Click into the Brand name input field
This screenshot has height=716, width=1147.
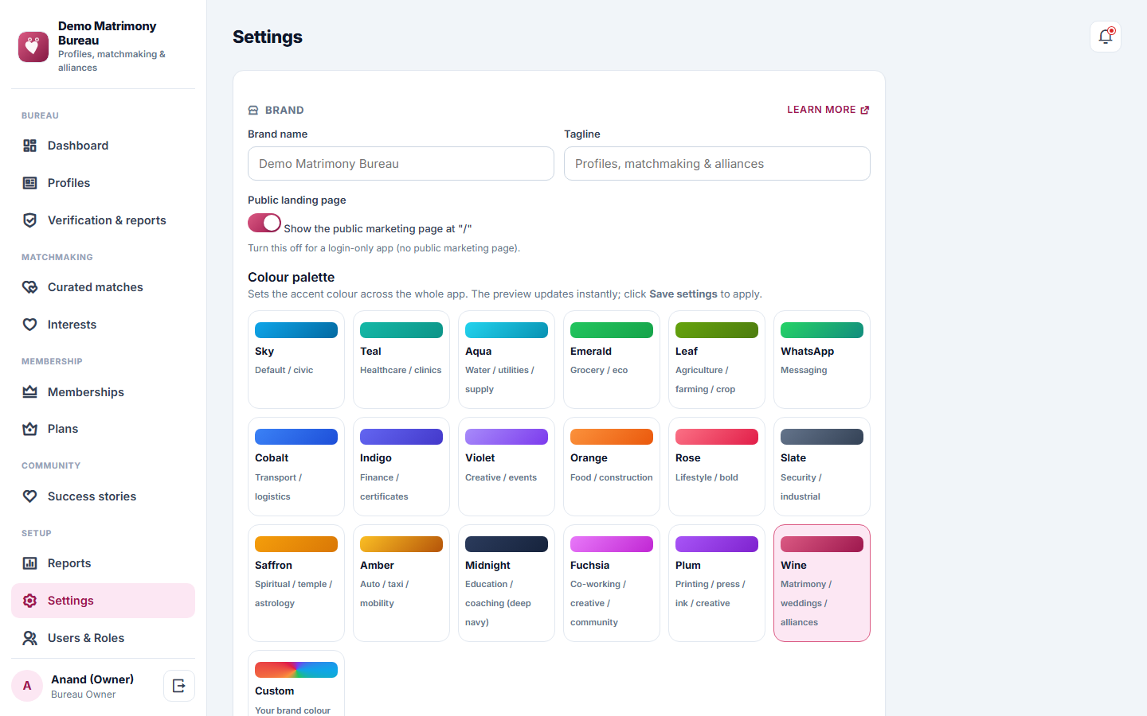tap(401, 164)
